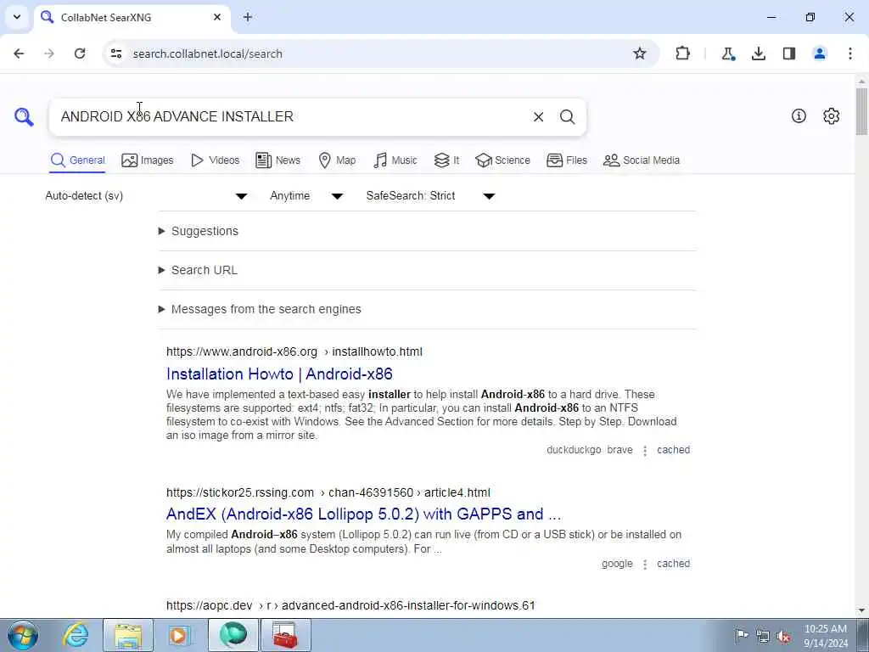The image size is (869, 652).
Task: Open the Extensions puzzle icon
Action: (683, 53)
